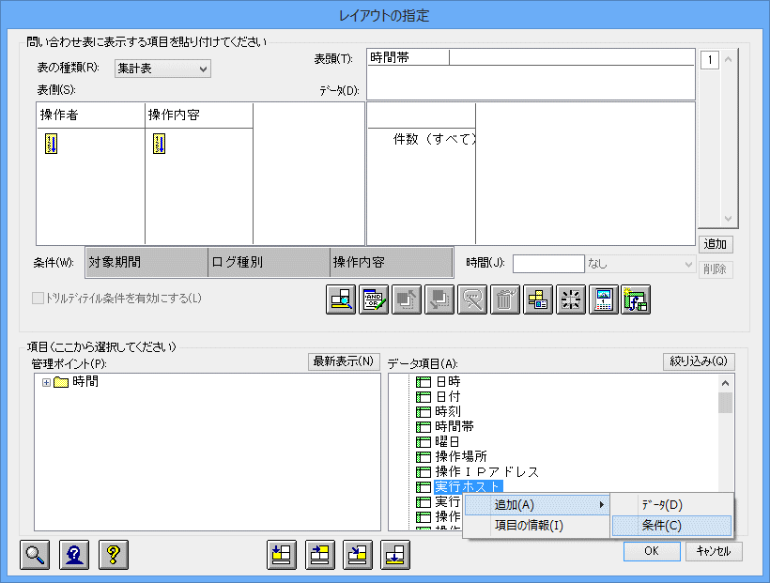Click the first paste-to-layout icon at bottom

click(282, 555)
